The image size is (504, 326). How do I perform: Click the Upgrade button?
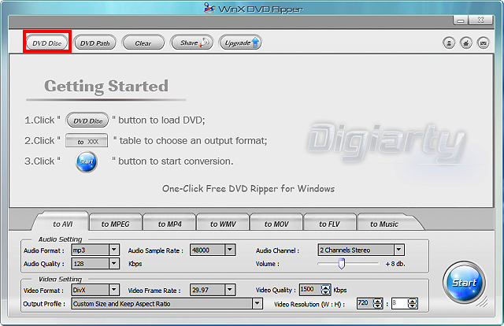(x=240, y=43)
